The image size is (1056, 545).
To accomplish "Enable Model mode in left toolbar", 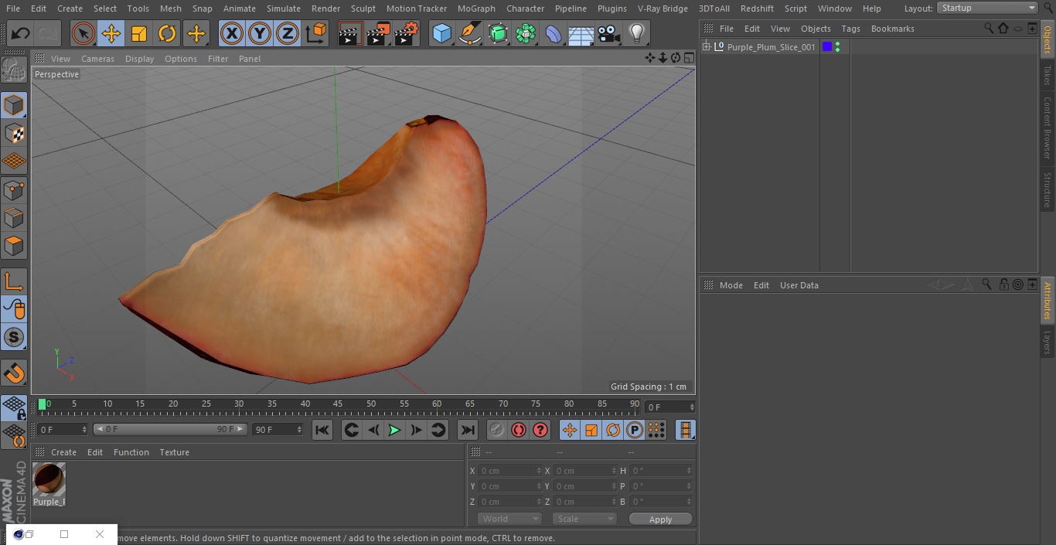I will [x=14, y=105].
